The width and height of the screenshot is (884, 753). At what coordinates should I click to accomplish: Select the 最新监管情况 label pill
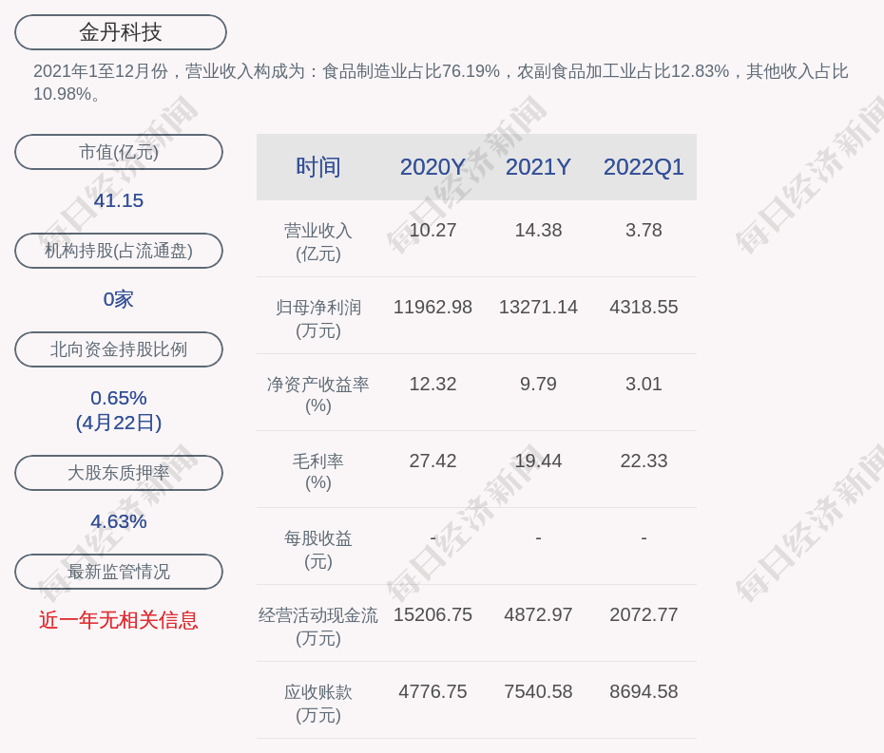coord(119,572)
